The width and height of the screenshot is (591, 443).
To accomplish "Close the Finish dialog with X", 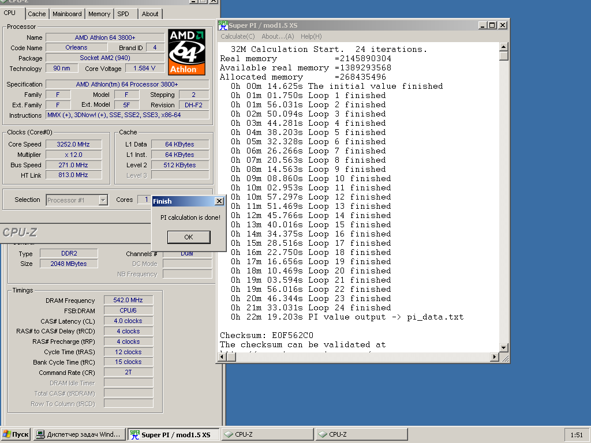I will click(219, 201).
